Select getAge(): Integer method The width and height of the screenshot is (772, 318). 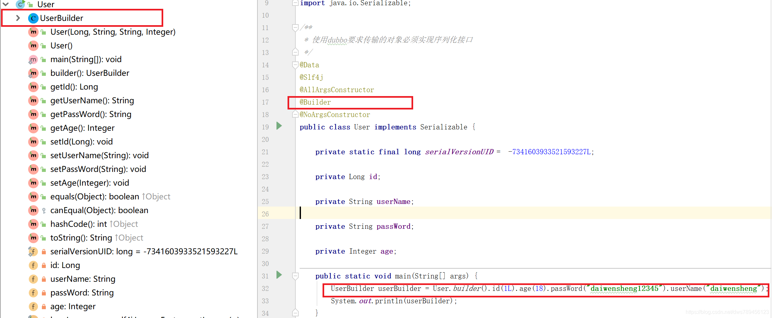(82, 128)
